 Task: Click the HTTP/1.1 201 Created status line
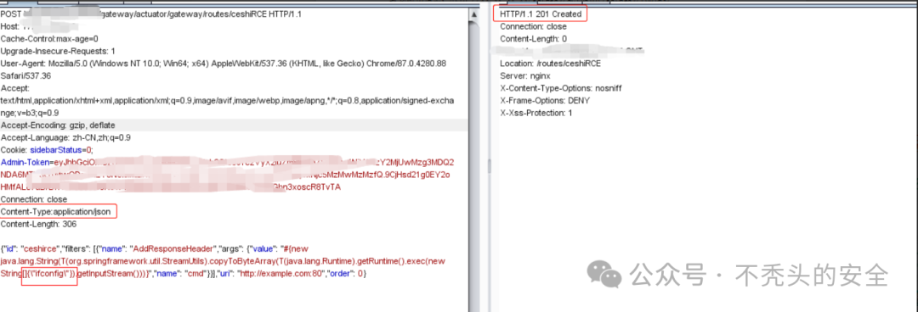pyautogui.click(x=541, y=14)
